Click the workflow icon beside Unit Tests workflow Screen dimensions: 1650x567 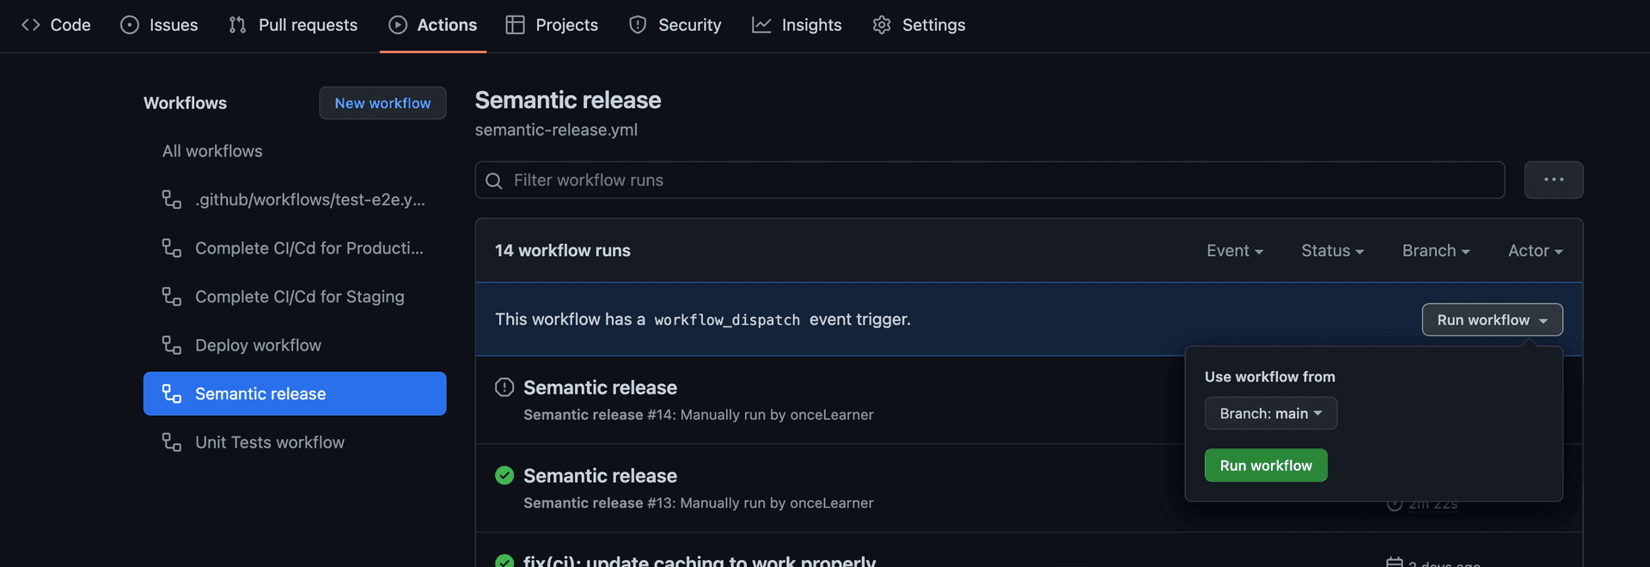pyautogui.click(x=172, y=442)
